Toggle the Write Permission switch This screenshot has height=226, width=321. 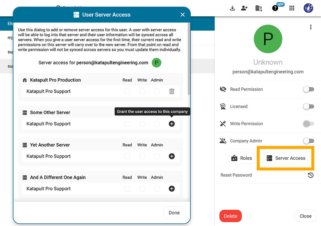[309, 124]
